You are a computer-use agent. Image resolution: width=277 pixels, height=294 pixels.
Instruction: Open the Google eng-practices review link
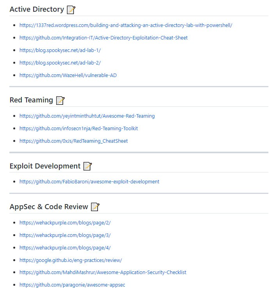(71, 260)
